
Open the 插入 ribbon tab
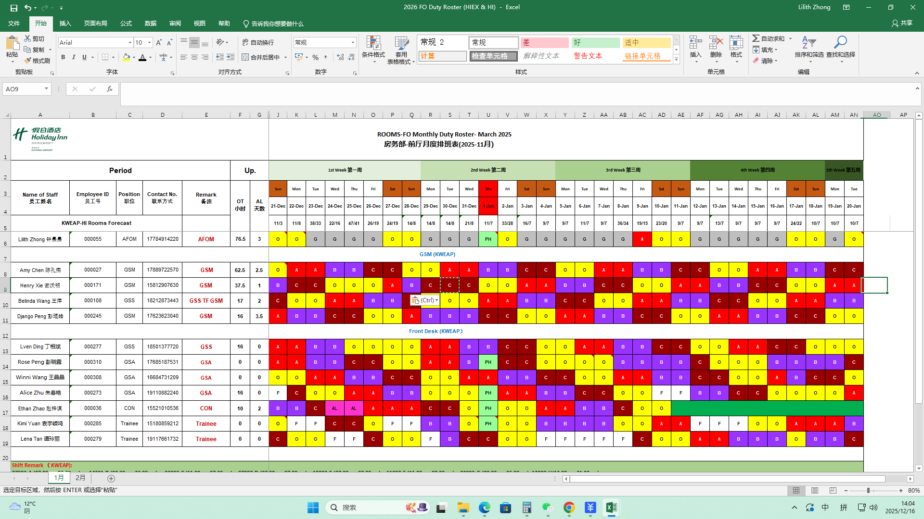point(65,24)
